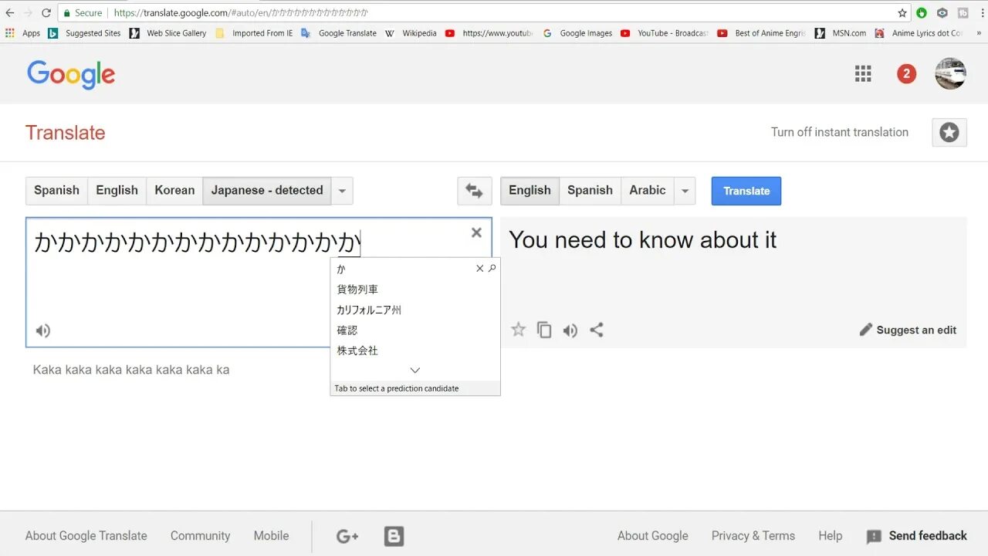
Task: Click the Suggest an edit pencil
Action: click(x=908, y=330)
